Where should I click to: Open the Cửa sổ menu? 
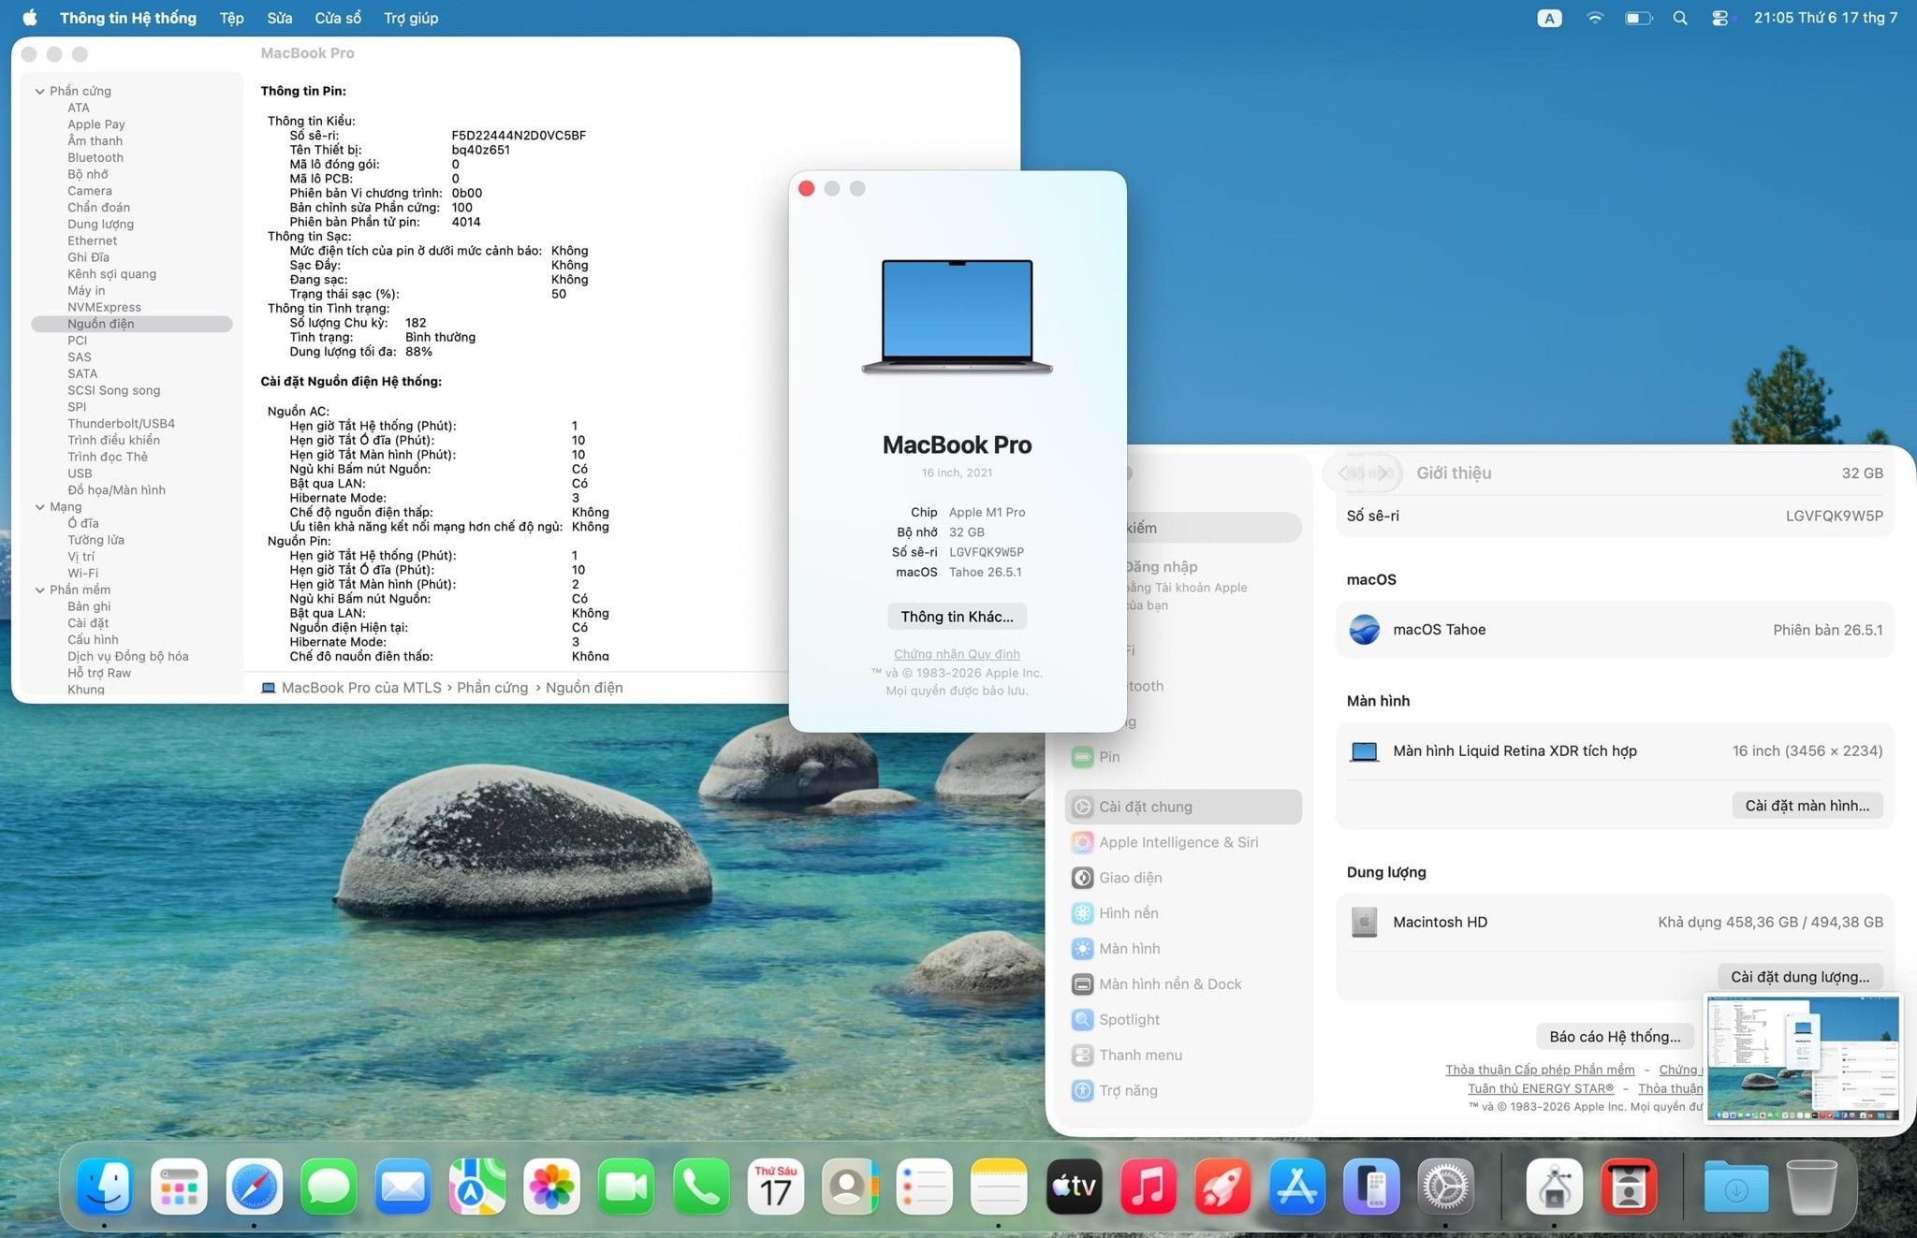tap(338, 18)
